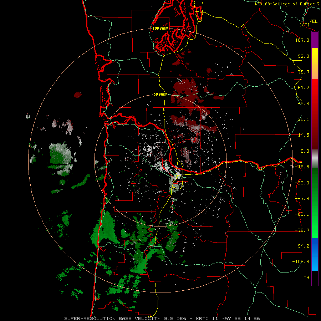
Task: Click the blue segment of the color bar
Action: coord(315,254)
